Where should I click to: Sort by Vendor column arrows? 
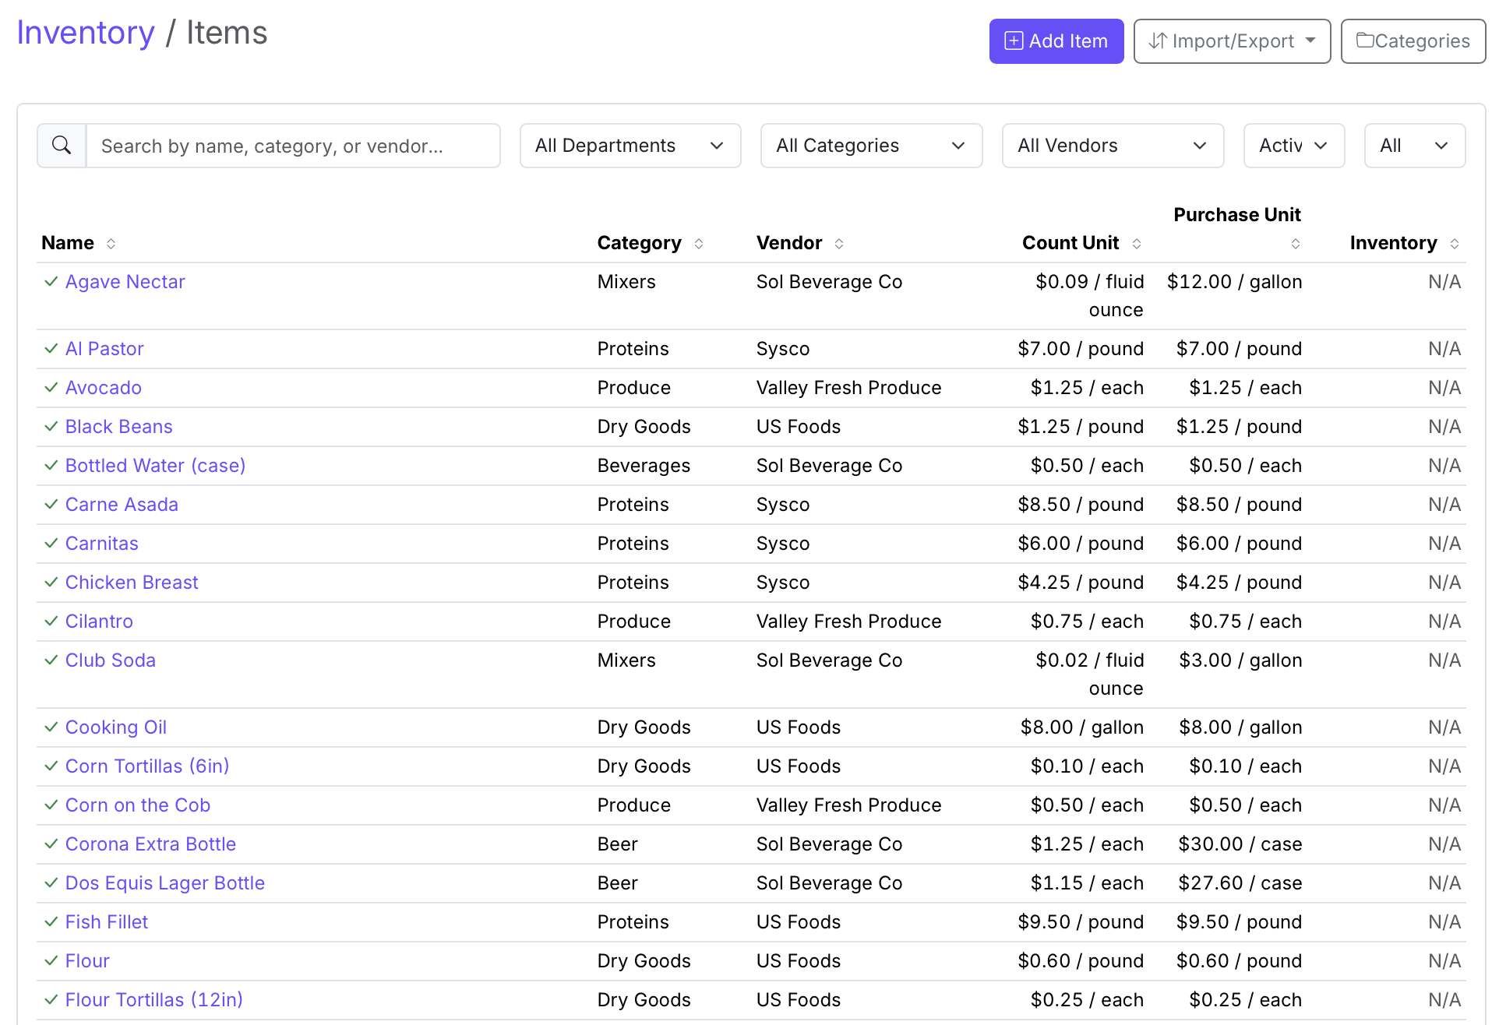[839, 244]
